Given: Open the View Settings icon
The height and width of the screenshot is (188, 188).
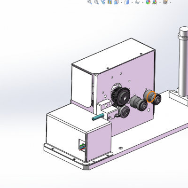Looking at the screenshot, I should (x=165, y=2).
